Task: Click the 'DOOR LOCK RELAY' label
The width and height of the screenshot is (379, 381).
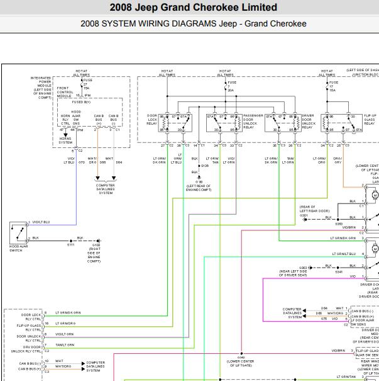Action: tap(152, 120)
